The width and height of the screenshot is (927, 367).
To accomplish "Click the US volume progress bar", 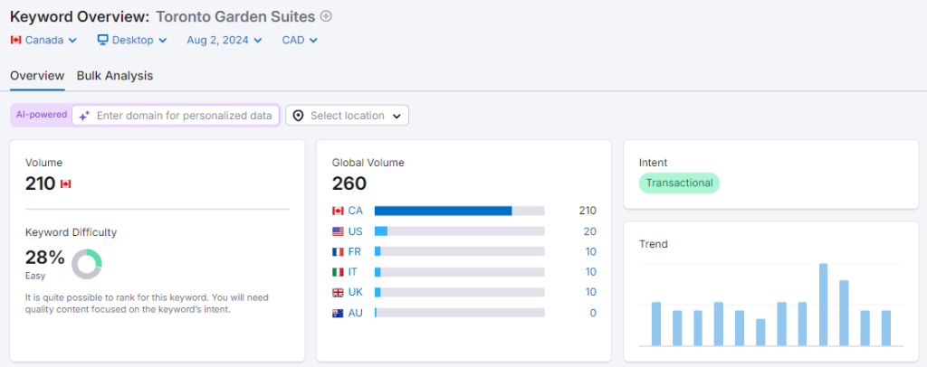I will (x=459, y=231).
